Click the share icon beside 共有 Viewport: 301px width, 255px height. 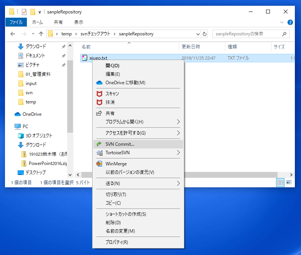[x=99, y=113]
